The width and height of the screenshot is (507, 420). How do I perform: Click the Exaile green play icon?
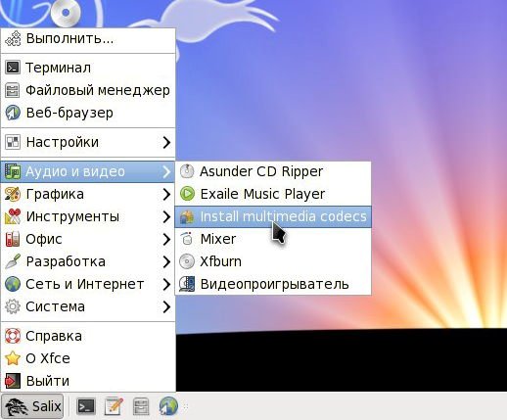(187, 194)
